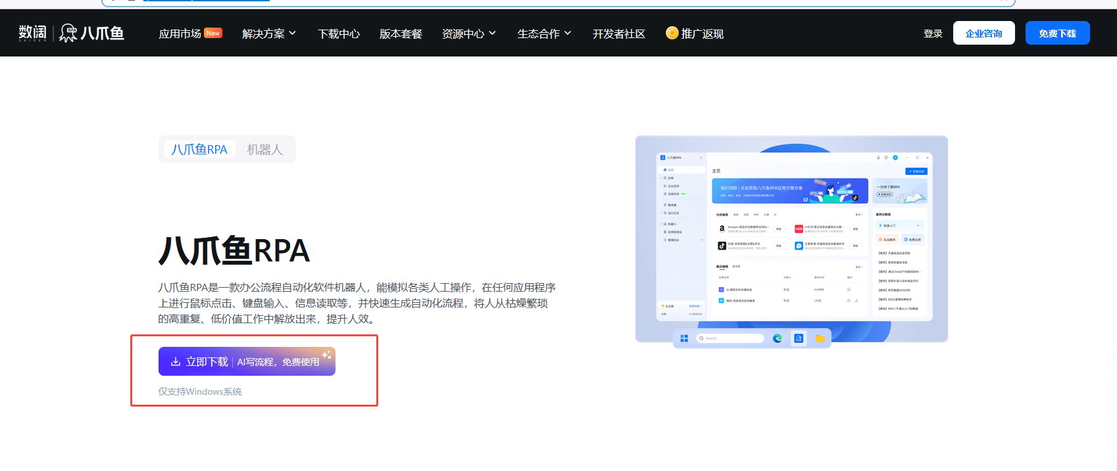The width and height of the screenshot is (1117, 471).
Task: Click blue 生意参谋 icon in product preview
Action: 799,246
